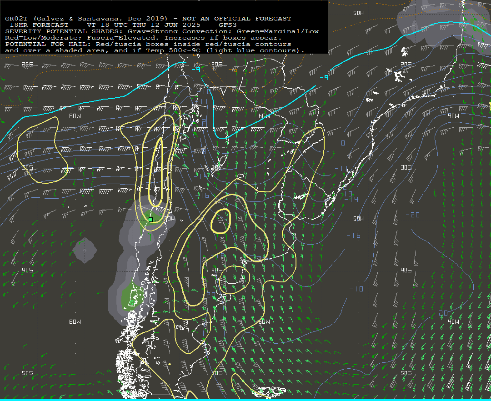Click the "-18" temperature contour label over the Atlantic
491x401 pixels.
pyautogui.click(x=356, y=289)
